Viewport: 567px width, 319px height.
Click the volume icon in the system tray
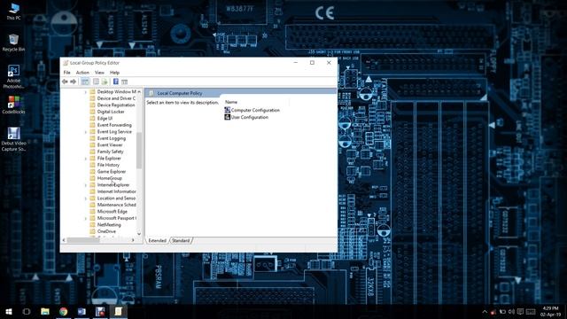coord(511,311)
